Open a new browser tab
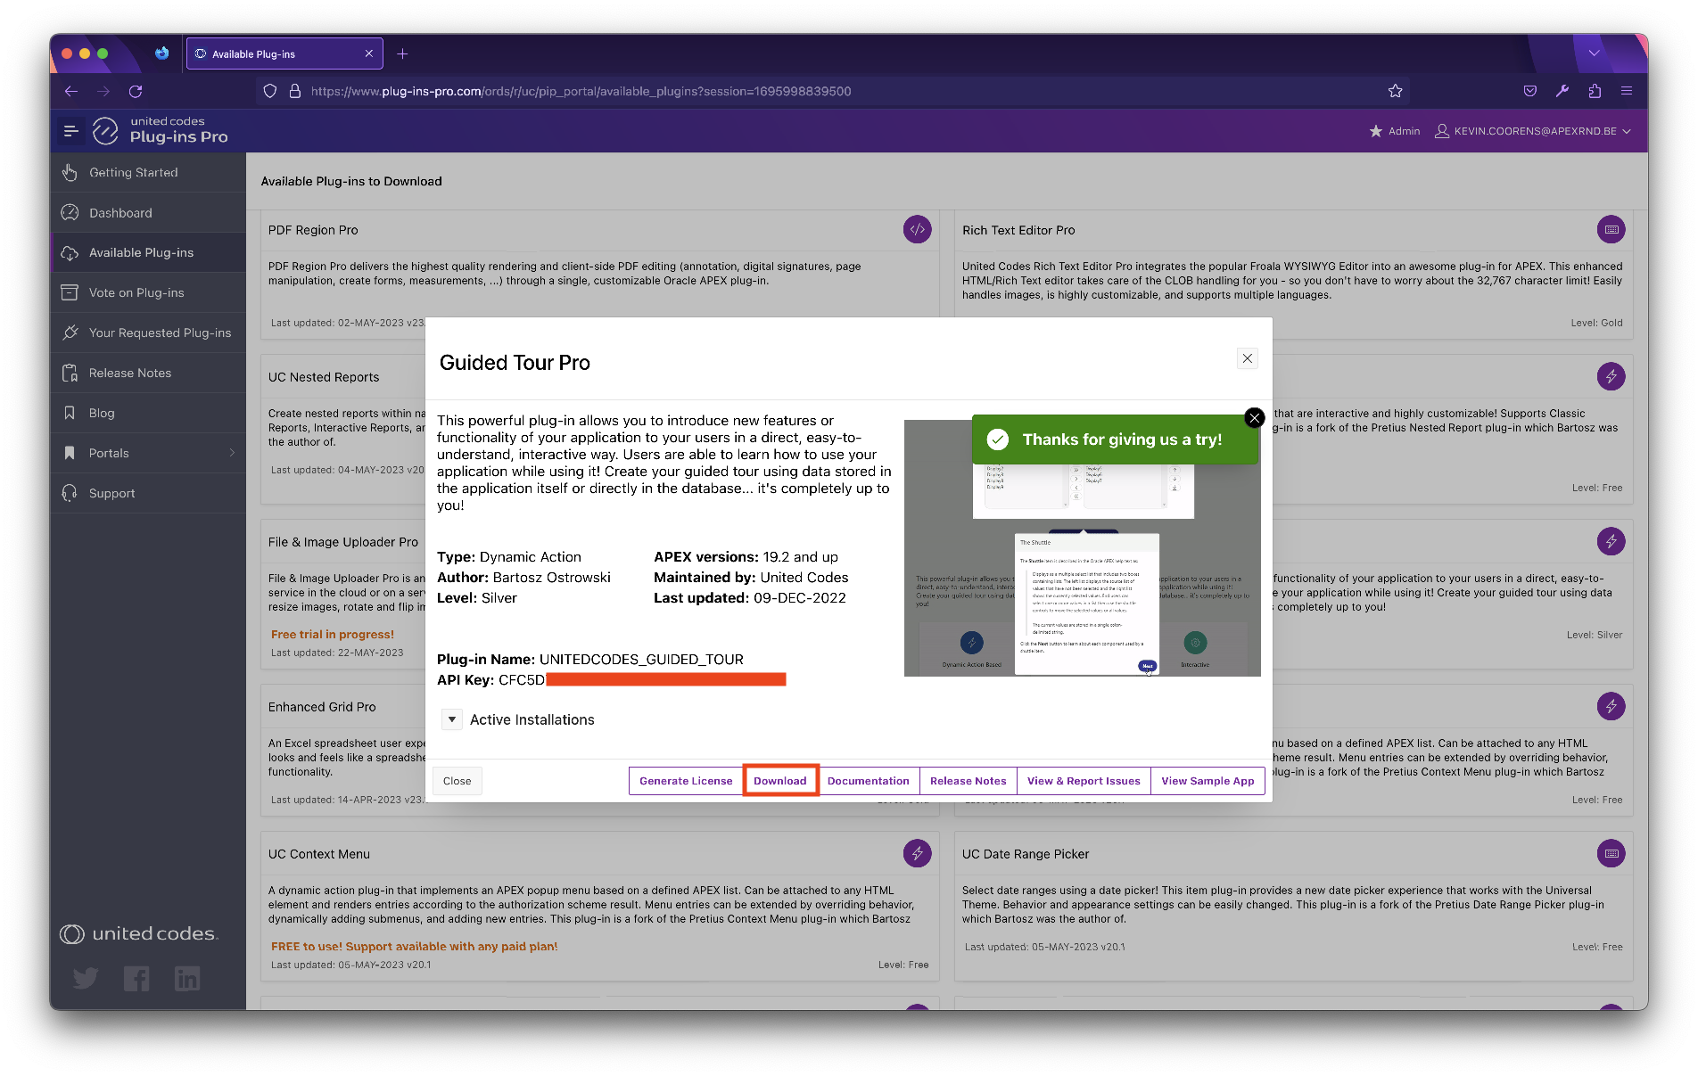Viewport: 1698px width, 1076px height. pos(402,53)
